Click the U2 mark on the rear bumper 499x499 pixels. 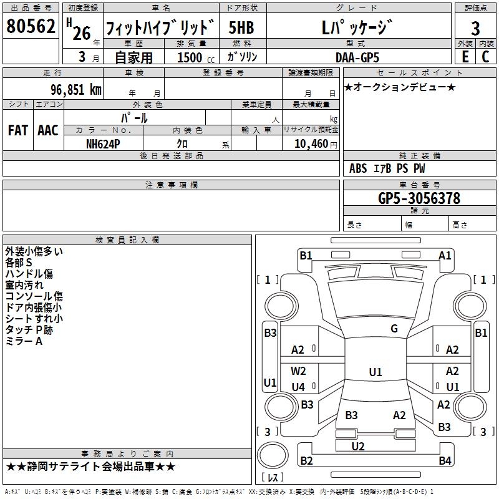(357, 447)
